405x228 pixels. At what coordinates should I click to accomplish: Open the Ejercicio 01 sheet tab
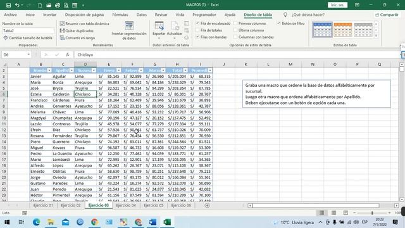pyautogui.click(x=43, y=205)
